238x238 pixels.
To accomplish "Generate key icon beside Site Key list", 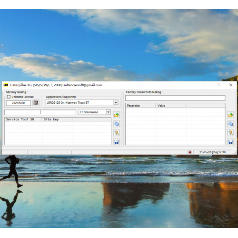I will coord(117,133).
